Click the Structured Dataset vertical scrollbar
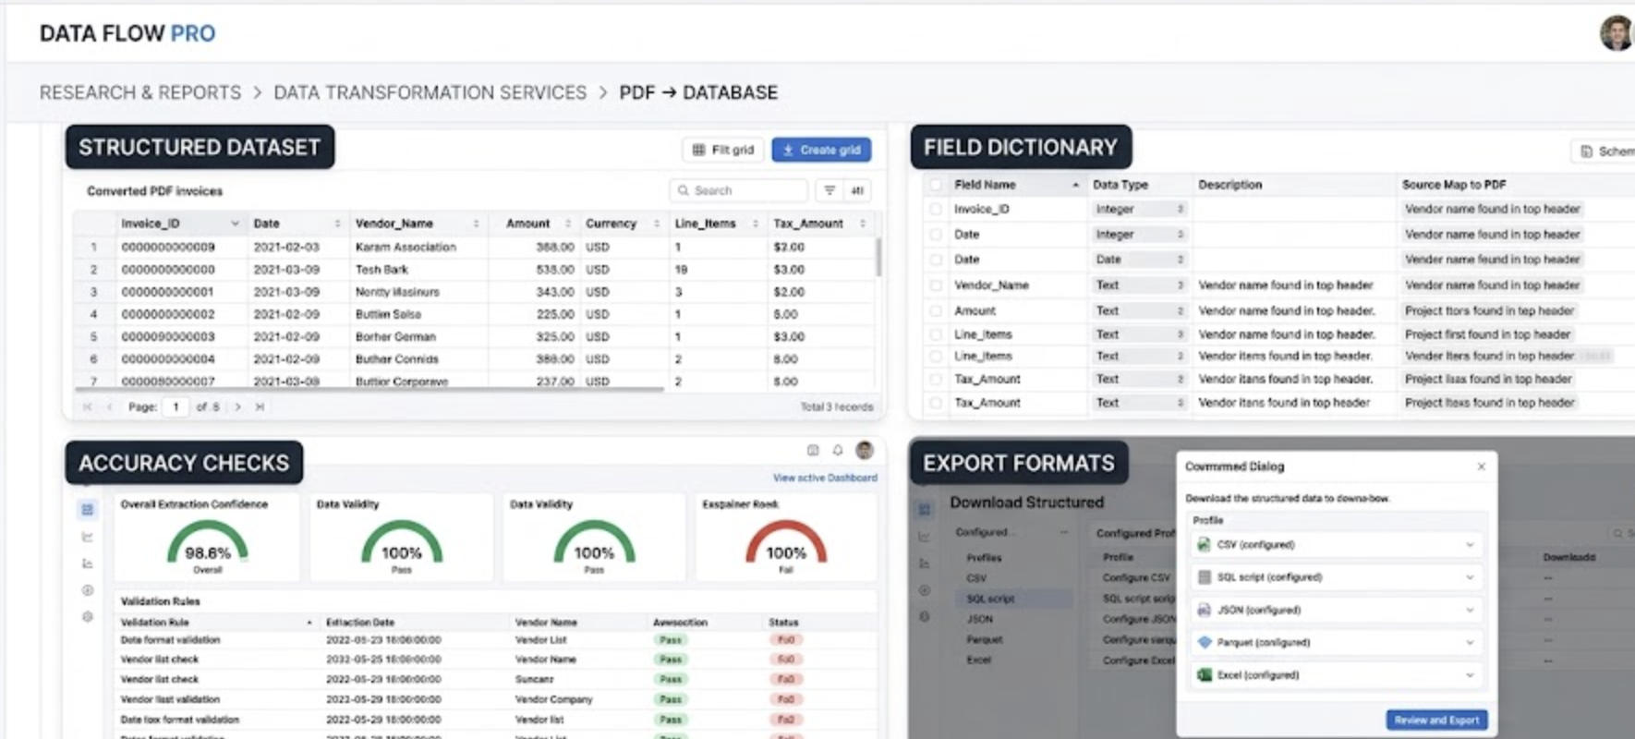Image resolution: width=1635 pixels, height=739 pixels. (x=878, y=257)
